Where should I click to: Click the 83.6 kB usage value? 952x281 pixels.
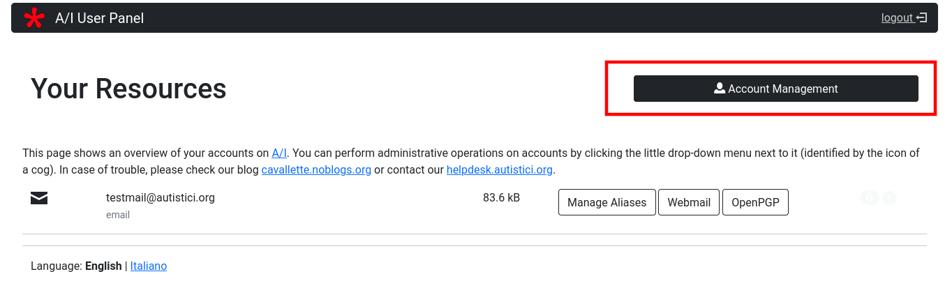tap(501, 197)
